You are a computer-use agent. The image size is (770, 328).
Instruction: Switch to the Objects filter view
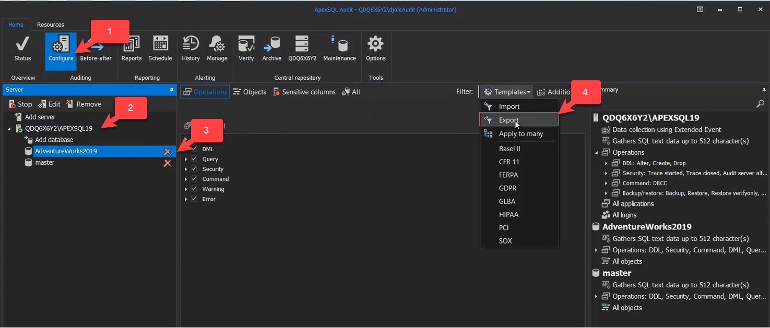coord(250,92)
